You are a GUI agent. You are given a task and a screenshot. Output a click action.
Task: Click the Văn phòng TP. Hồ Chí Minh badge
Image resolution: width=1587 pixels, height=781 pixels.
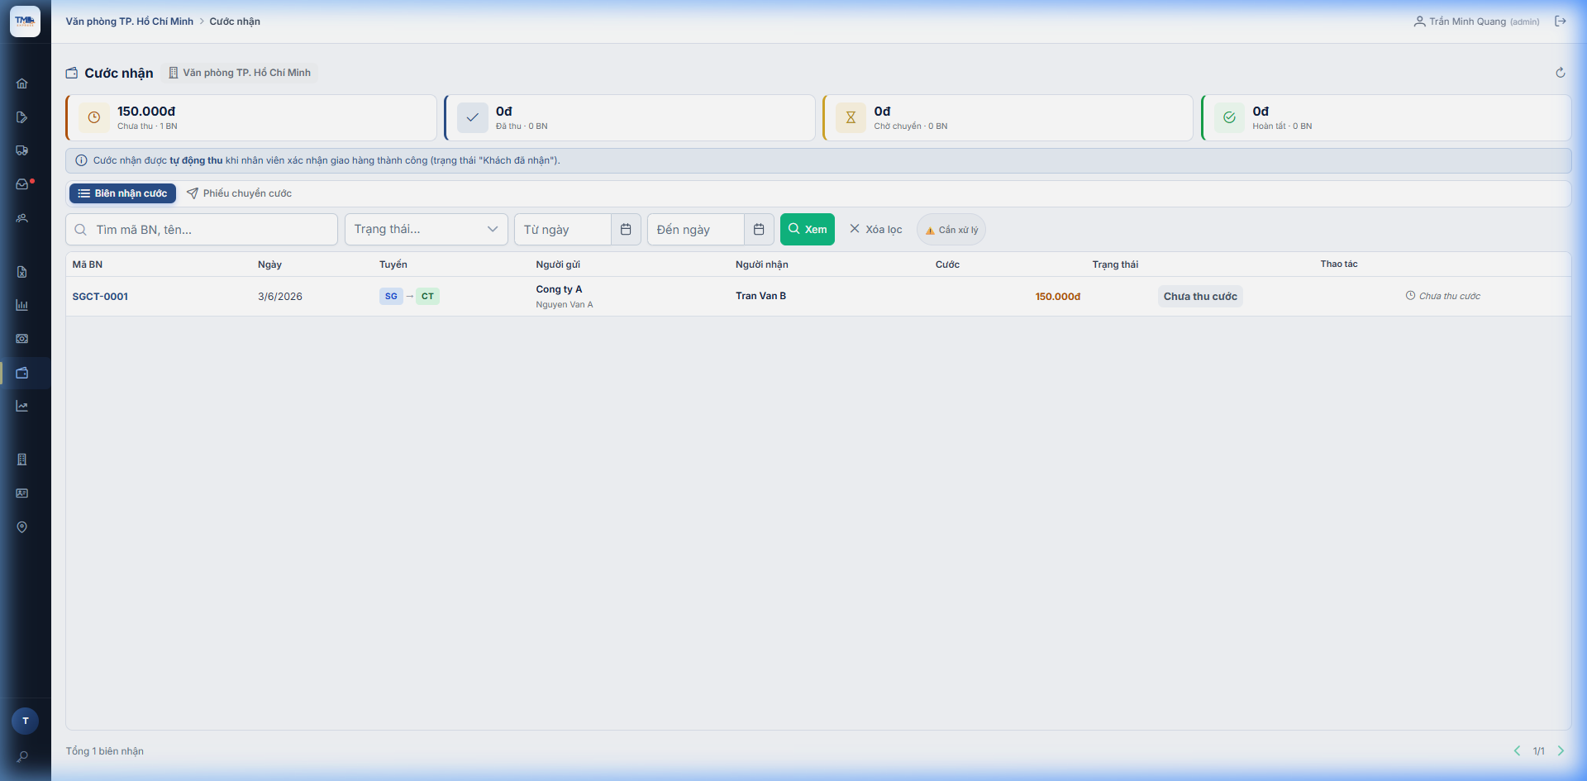pyautogui.click(x=240, y=73)
